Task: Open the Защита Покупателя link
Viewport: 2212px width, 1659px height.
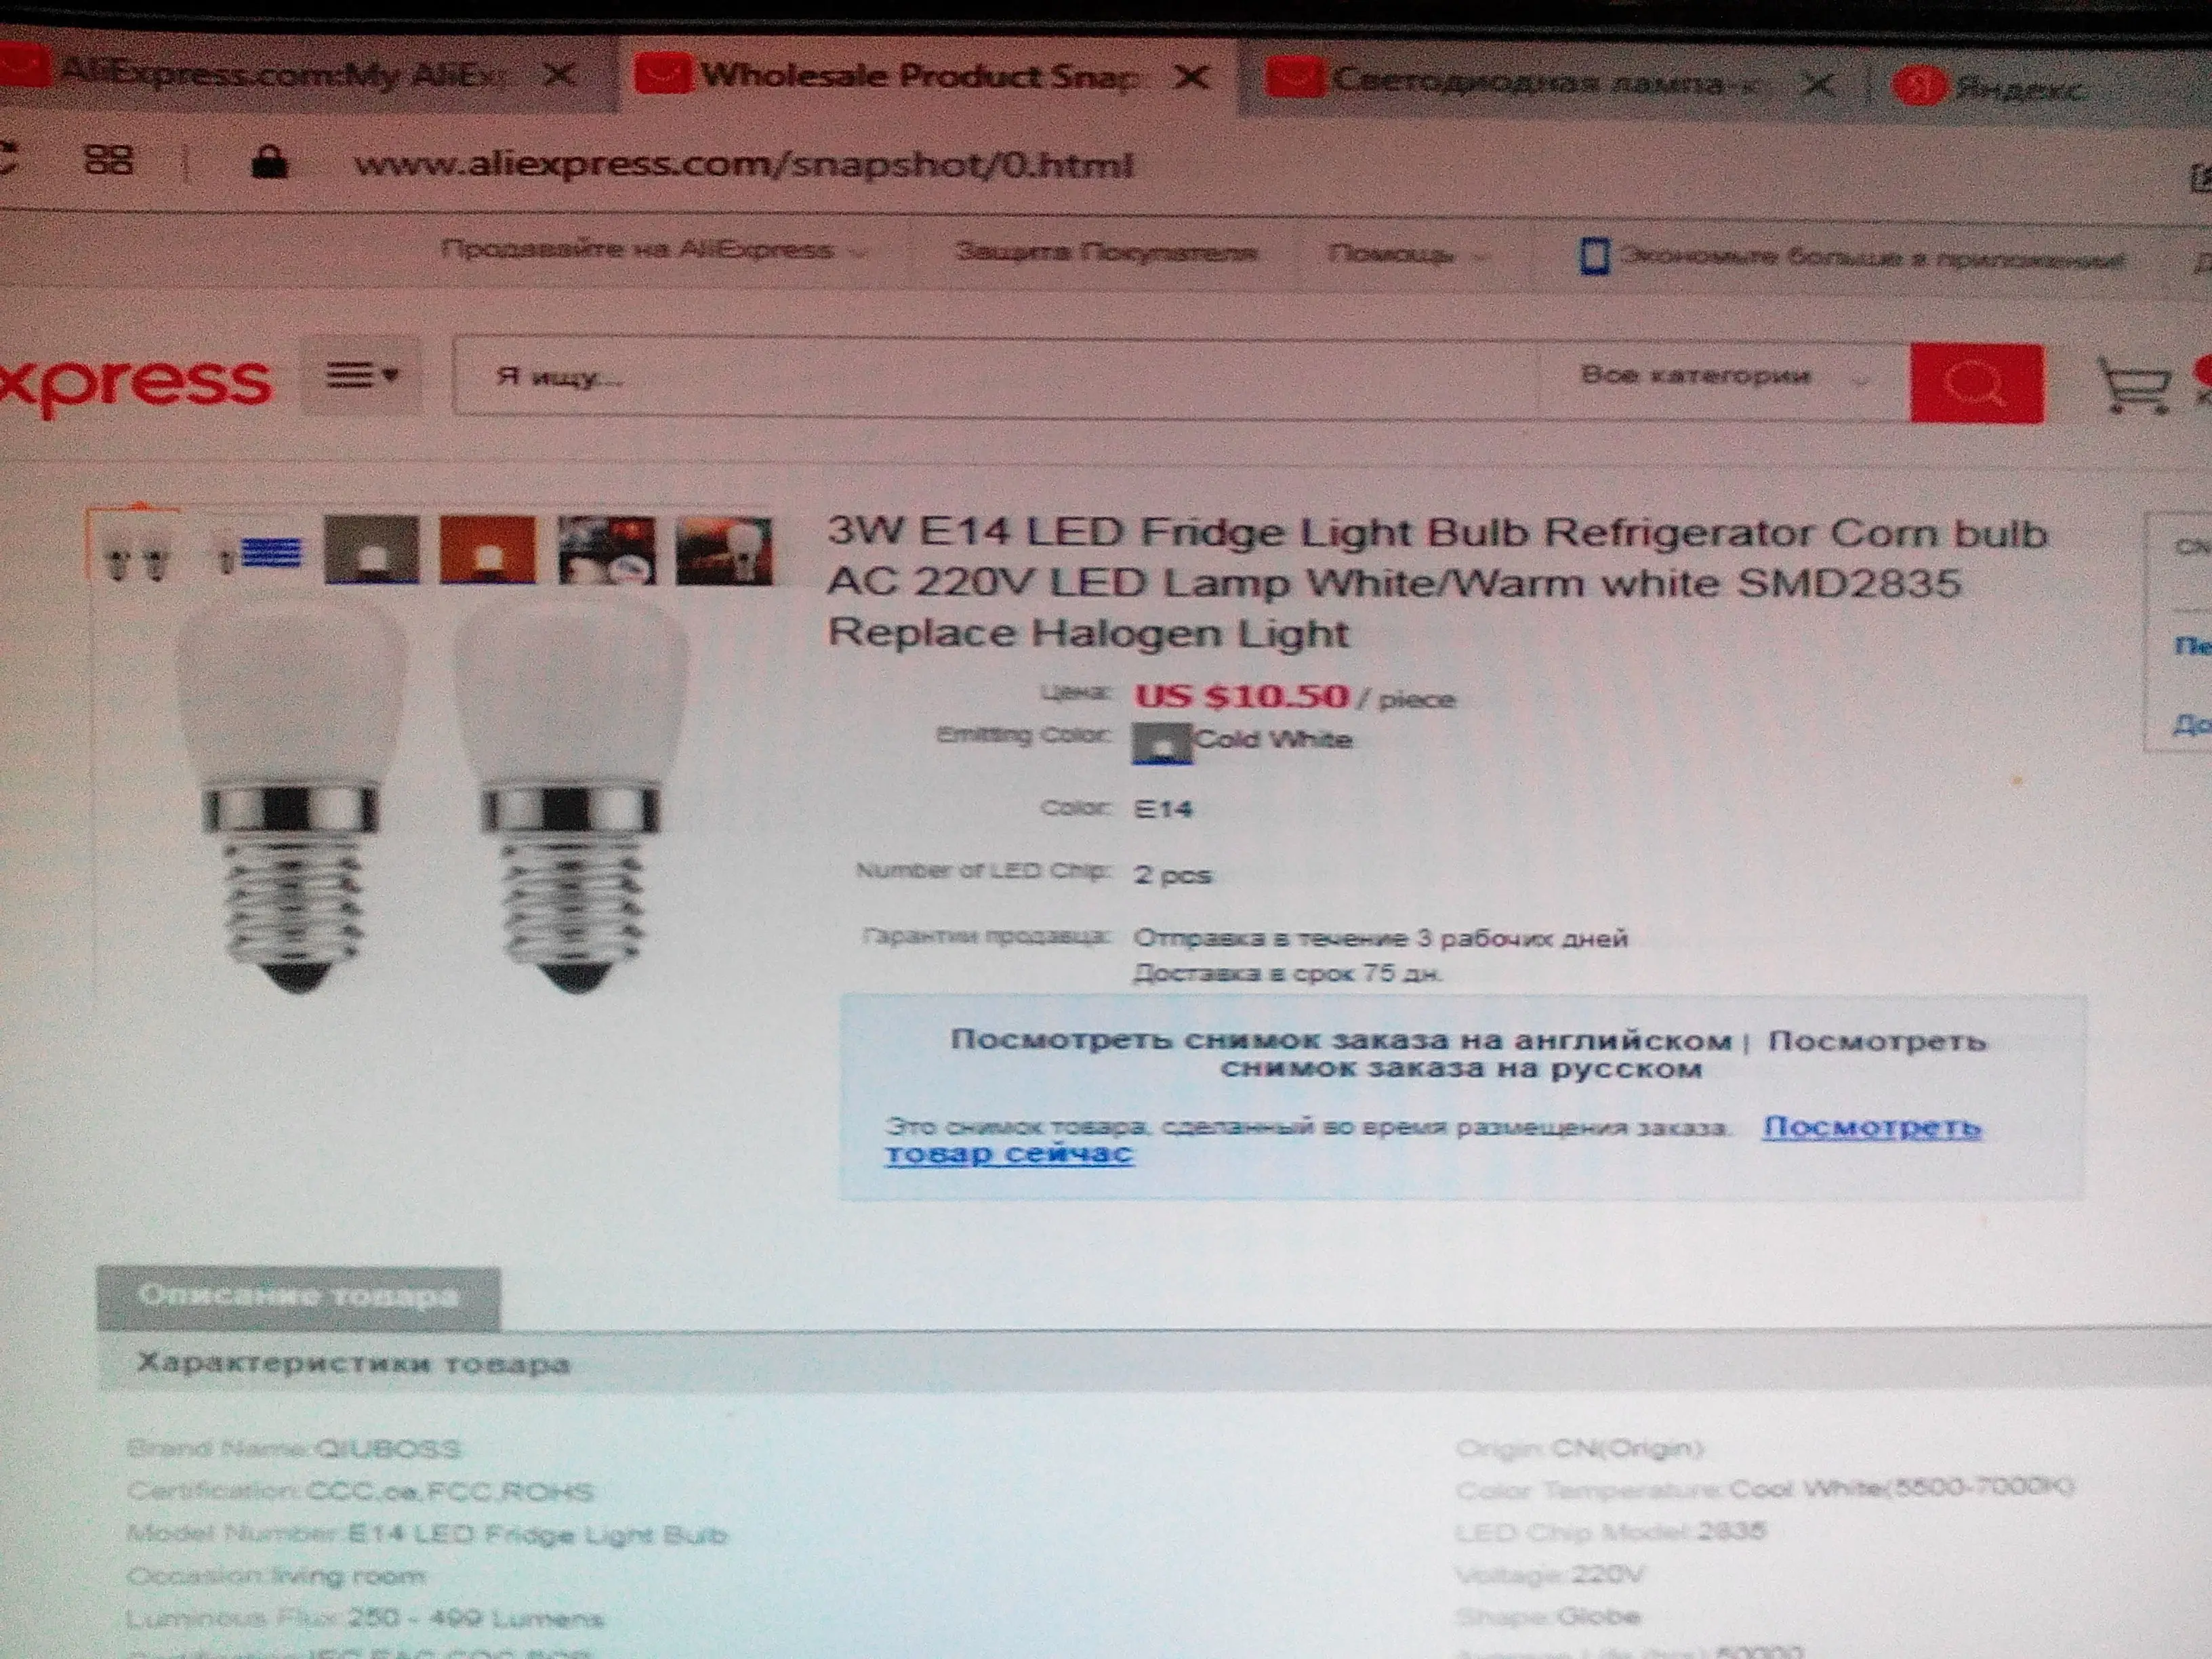Action: click(x=1105, y=252)
